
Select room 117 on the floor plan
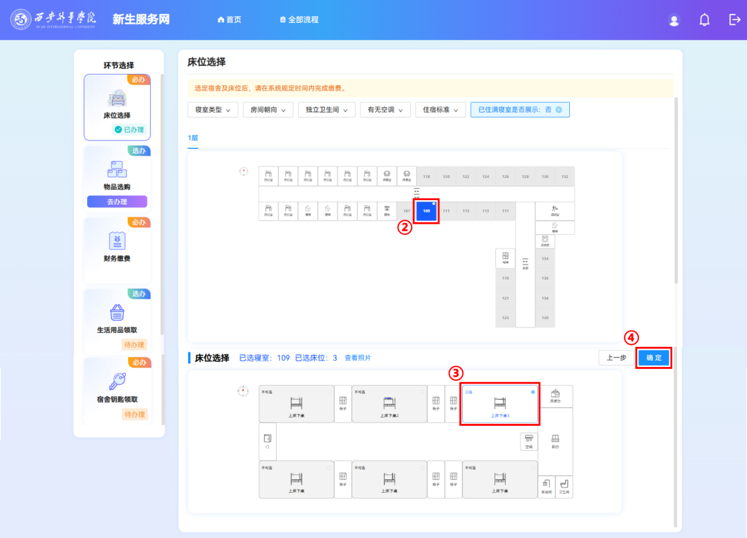(506, 210)
